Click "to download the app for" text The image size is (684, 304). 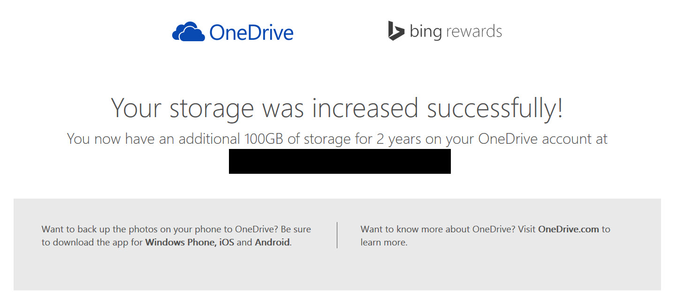92,243
